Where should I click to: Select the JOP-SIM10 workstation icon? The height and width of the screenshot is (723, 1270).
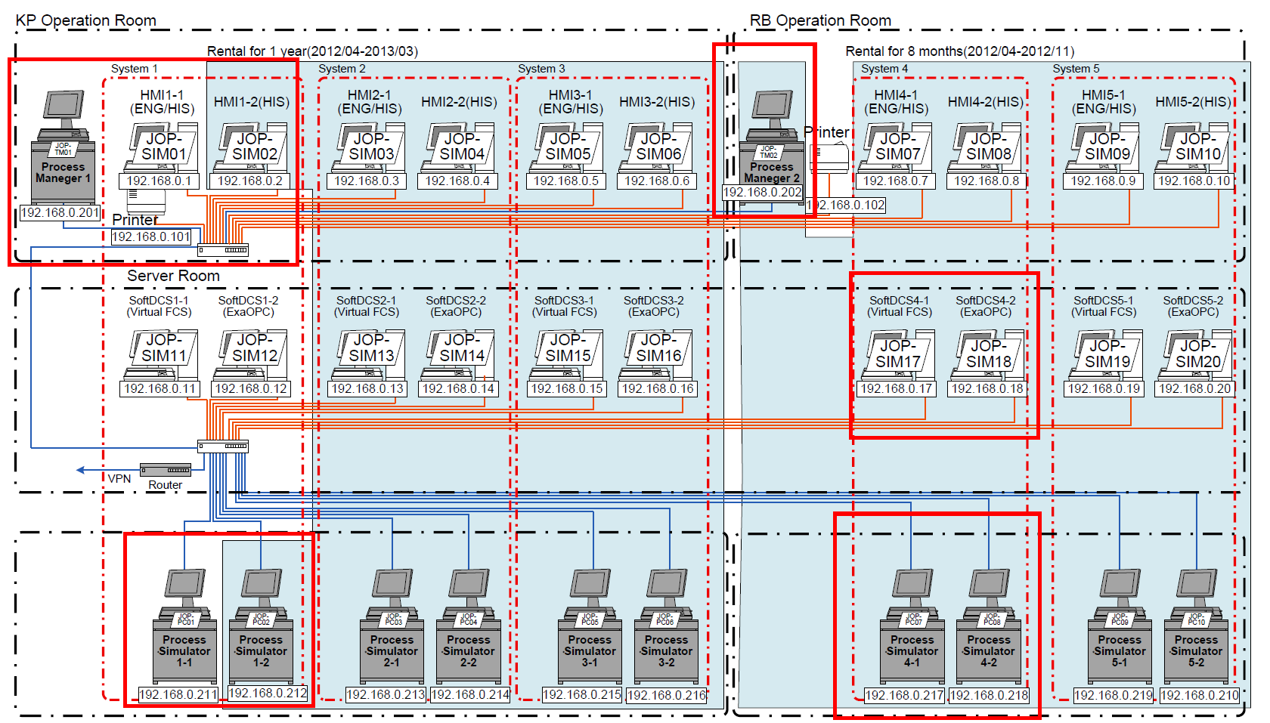pyautogui.click(x=1194, y=148)
